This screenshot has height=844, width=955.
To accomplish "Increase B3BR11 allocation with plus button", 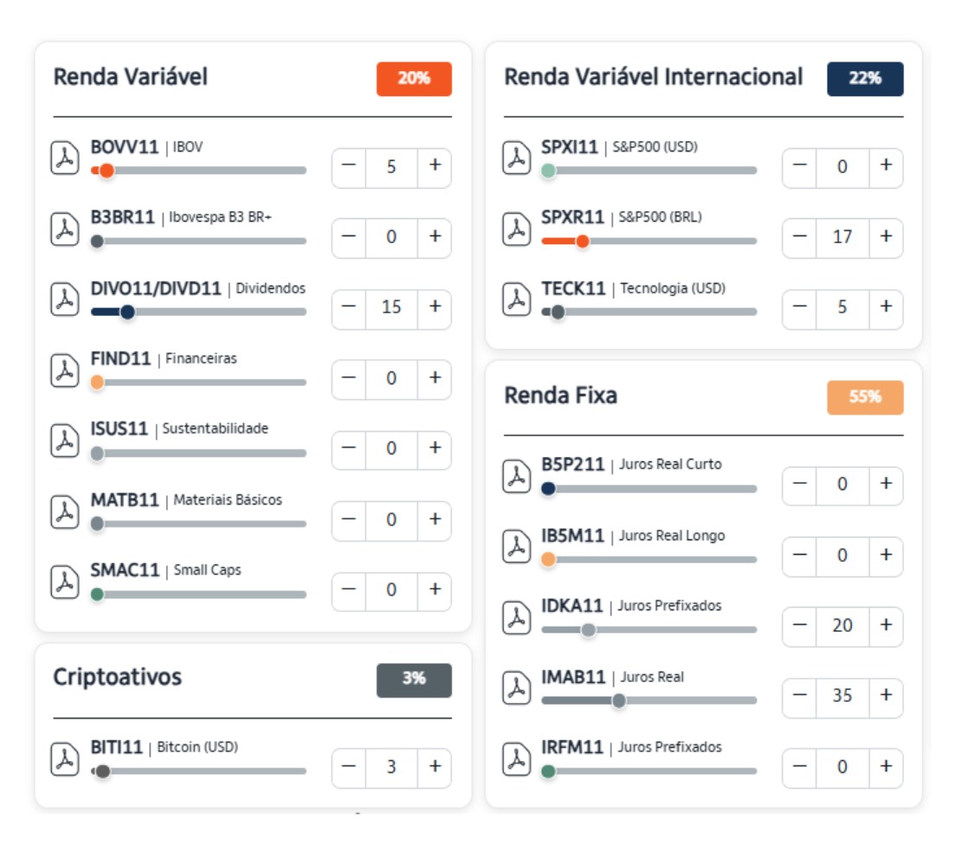I will coord(435,236).
